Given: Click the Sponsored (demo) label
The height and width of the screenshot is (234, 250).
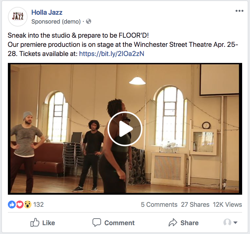Looking at the screenshot, I should (x=56, y=22).
